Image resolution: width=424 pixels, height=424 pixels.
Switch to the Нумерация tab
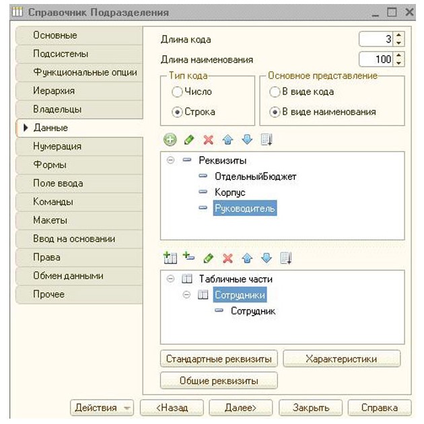click(57, 146)
